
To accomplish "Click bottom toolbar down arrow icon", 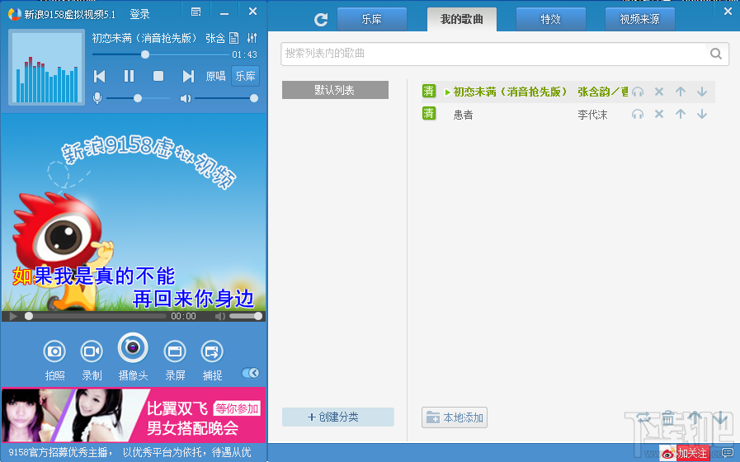I will pyautogui.click(x=719, y=417).
